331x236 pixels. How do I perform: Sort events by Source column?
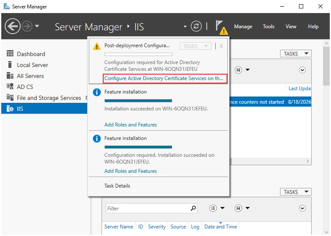(178, 227)
